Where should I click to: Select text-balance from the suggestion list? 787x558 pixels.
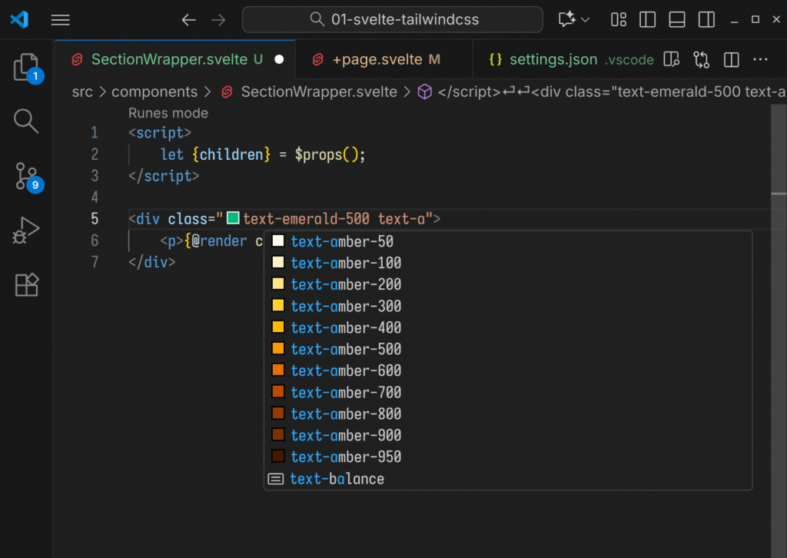(337, 479)
